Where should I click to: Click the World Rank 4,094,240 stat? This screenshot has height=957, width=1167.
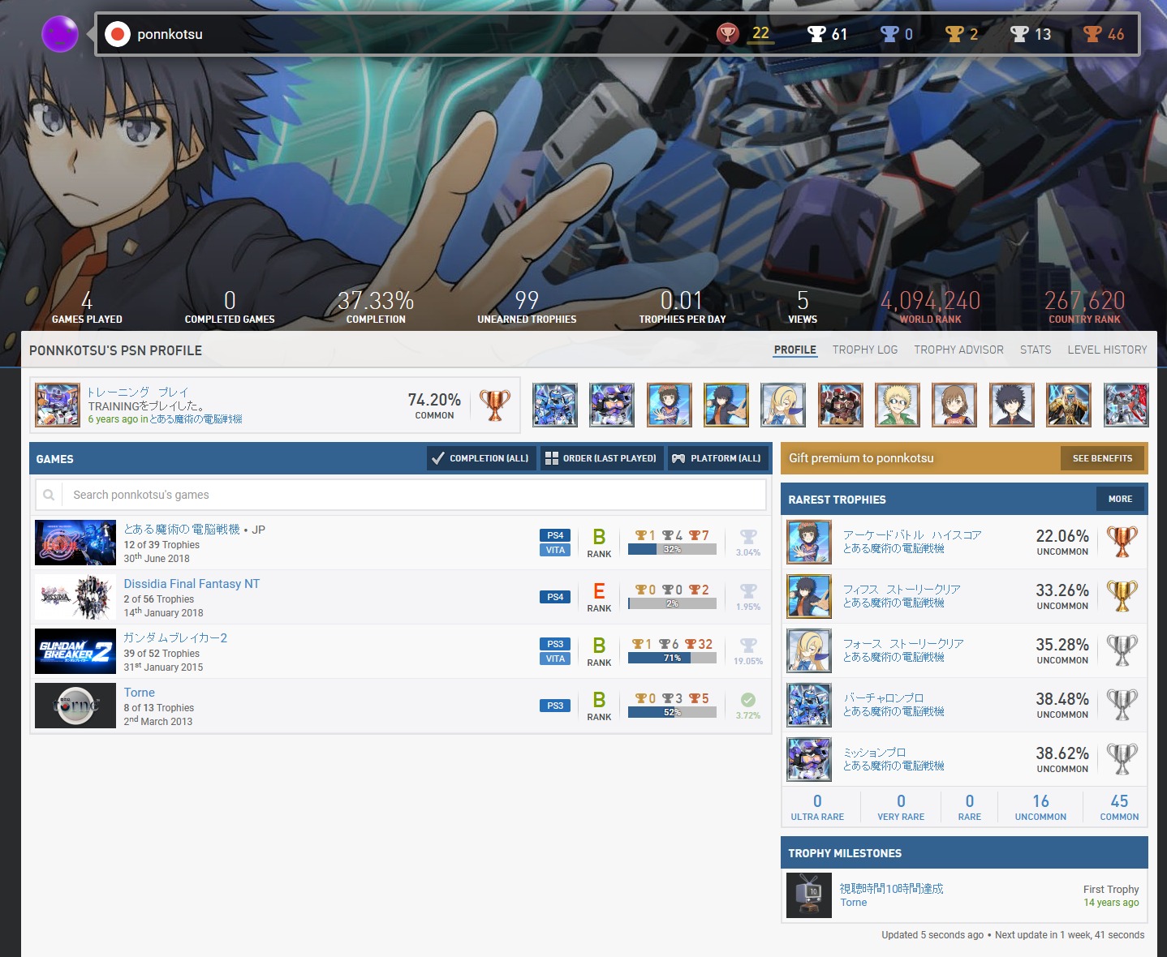pyautogui.click(x=930, y=307)
